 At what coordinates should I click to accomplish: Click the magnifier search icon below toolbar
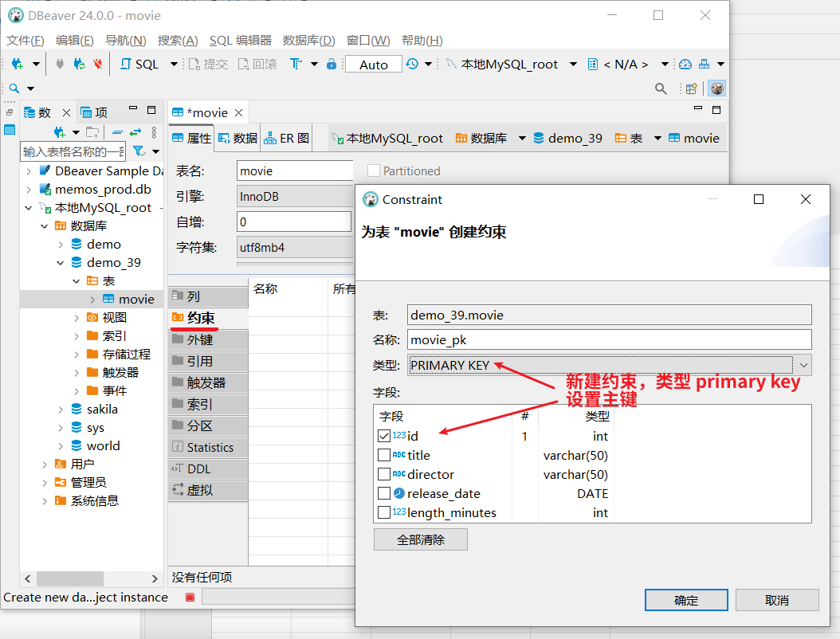14,88
